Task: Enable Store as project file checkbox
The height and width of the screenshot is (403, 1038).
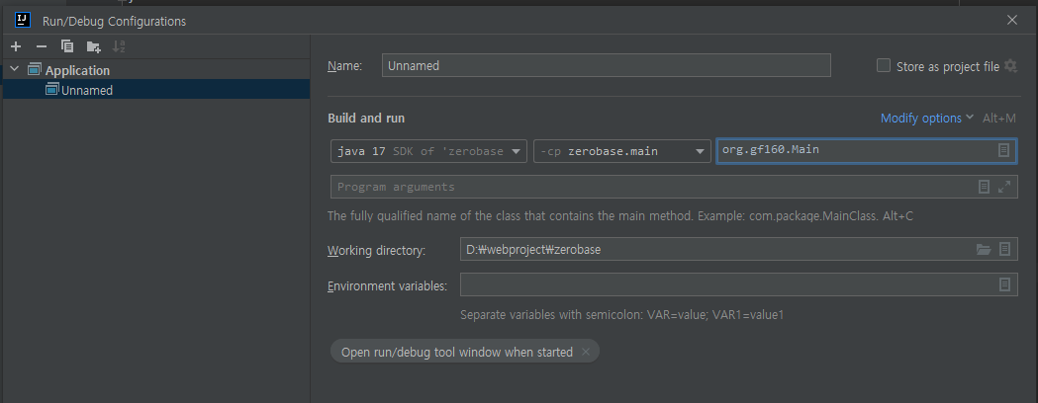Action: coord(883,65)
